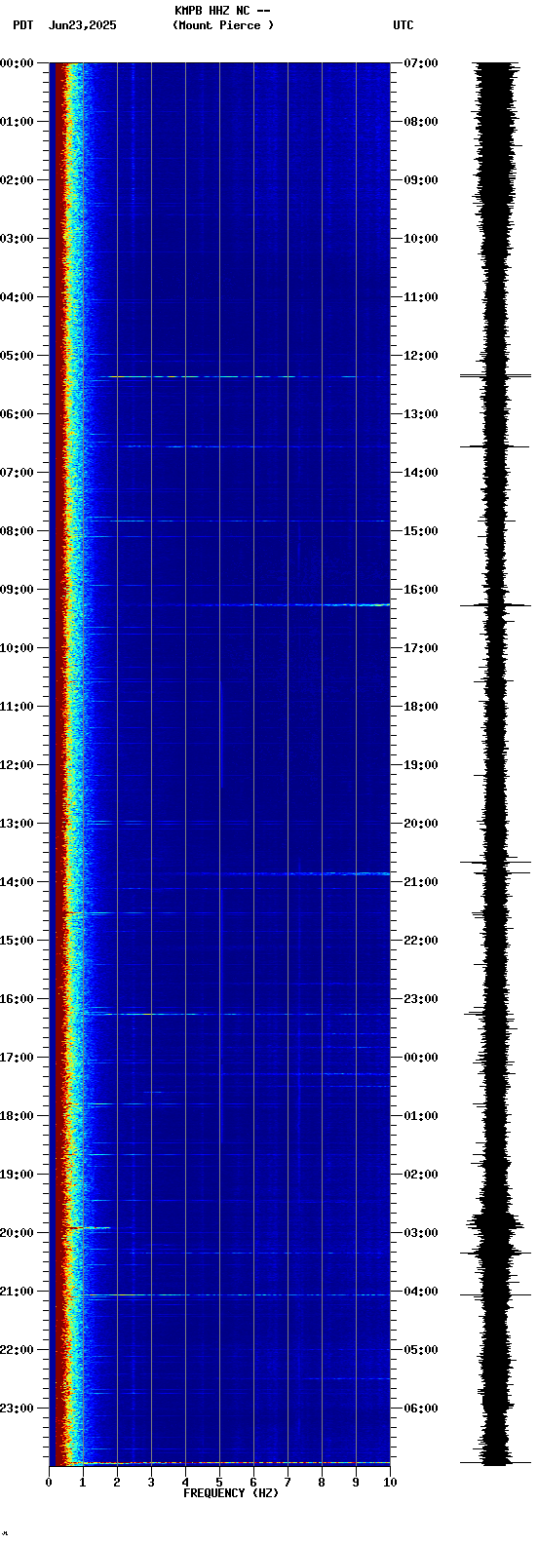This screenshot has height=1544, width=538.
Task: Click the UTC '08:00' time label
Action: pos(421,122)
